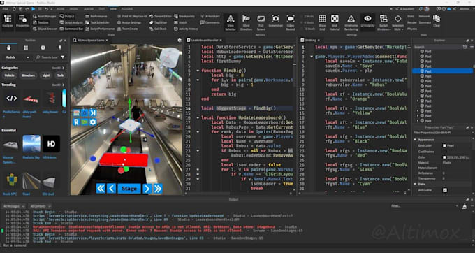The image size is (475, 253).
Task: Open the Terrain Editor
Action: pos(161,16)
